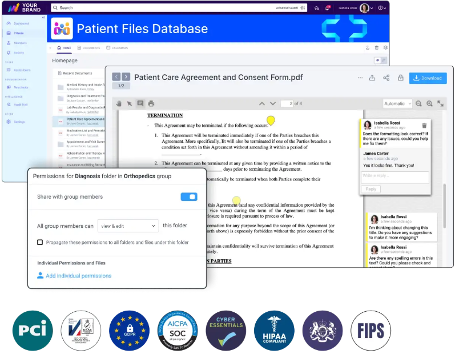Open next file with right arrow button
The width and height of the screenshot is (455, 354).
tap(126, 77)
